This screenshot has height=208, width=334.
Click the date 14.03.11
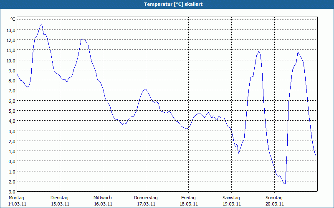tap(17, 204)
